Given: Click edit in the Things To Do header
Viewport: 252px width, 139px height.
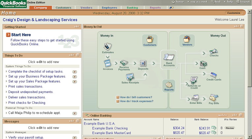Looking at the screenshot, I should (72, 55).
